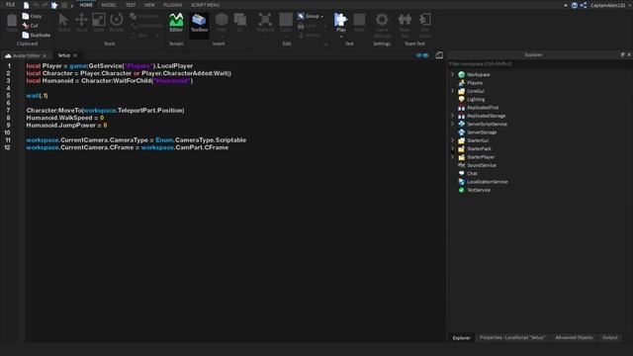Copy the selection with Copy
633x356 pixels.
[32, 16]
